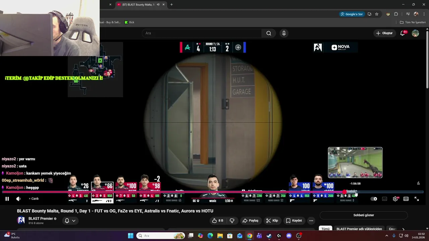Open Chrome three-dot menu
The width and height of the screenshot is (429, 241).
[x=424, y=14]
